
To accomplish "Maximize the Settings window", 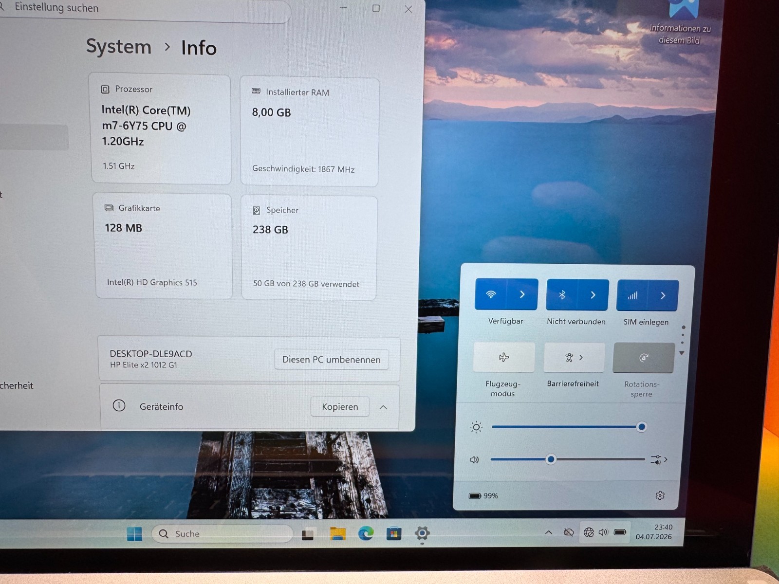I will pos(376,8).
